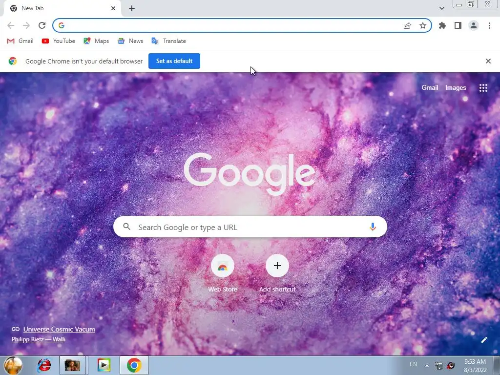Open the Gmail bookmark

tap(20, 41)
